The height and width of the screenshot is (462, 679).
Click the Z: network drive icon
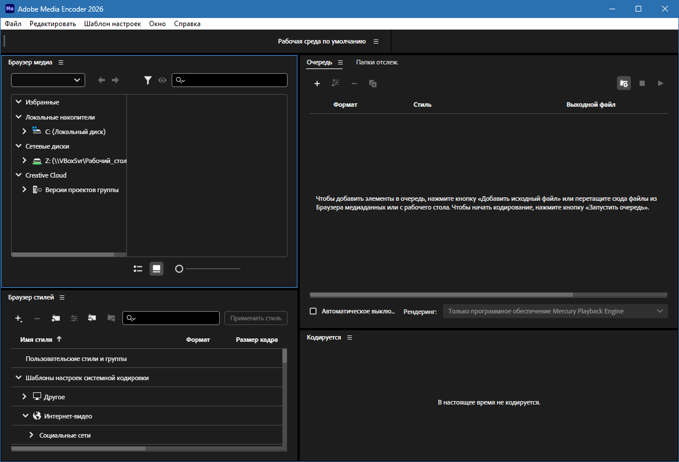37,161
